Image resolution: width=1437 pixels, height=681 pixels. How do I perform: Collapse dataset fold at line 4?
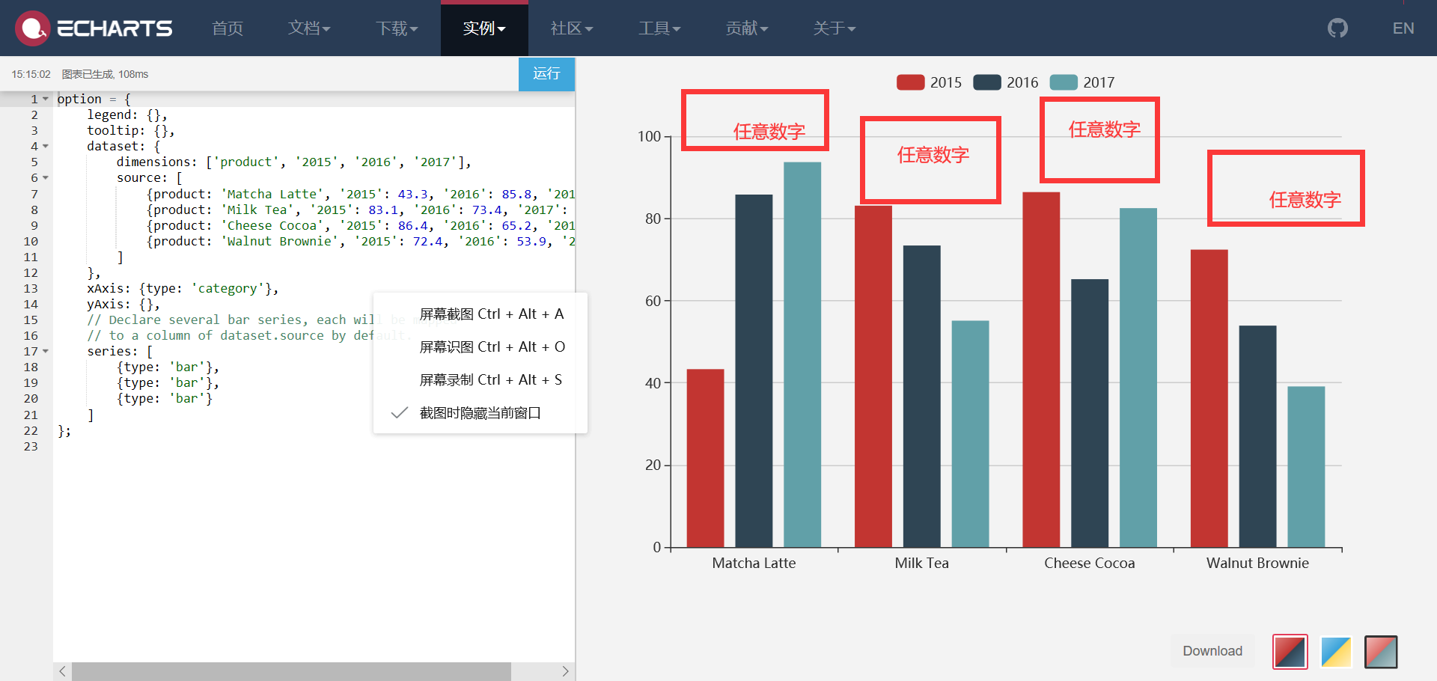point(46,146)
